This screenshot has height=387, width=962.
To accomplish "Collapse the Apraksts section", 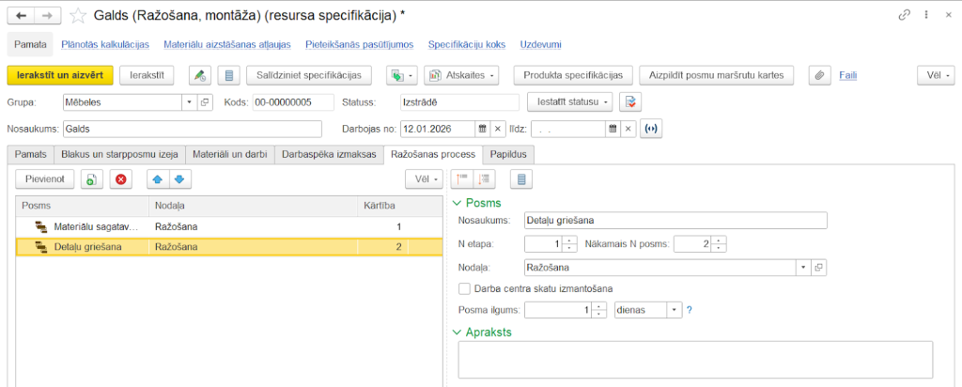I will (458, 332).
